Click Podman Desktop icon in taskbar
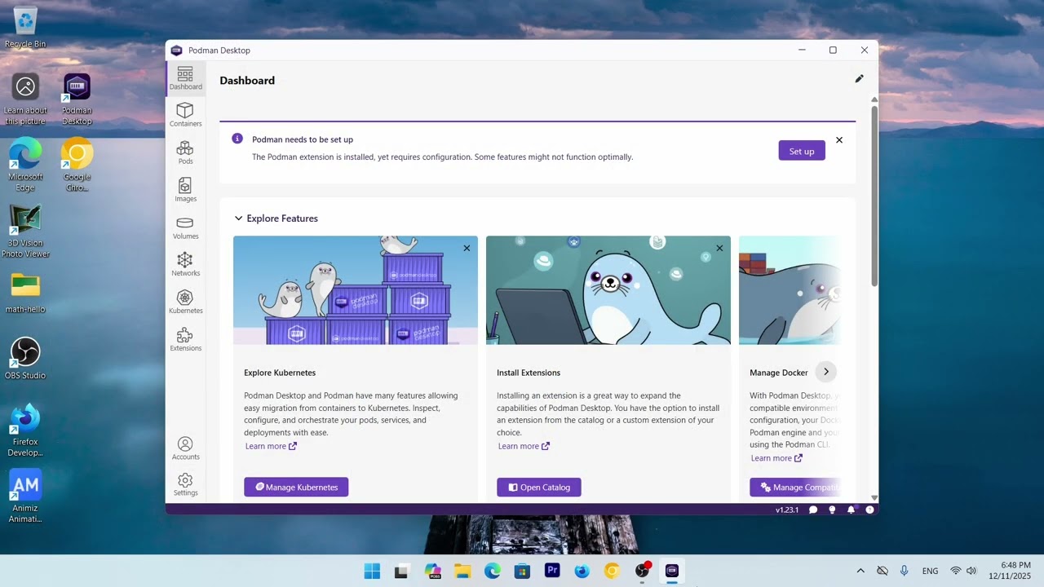 click(672, 571)
